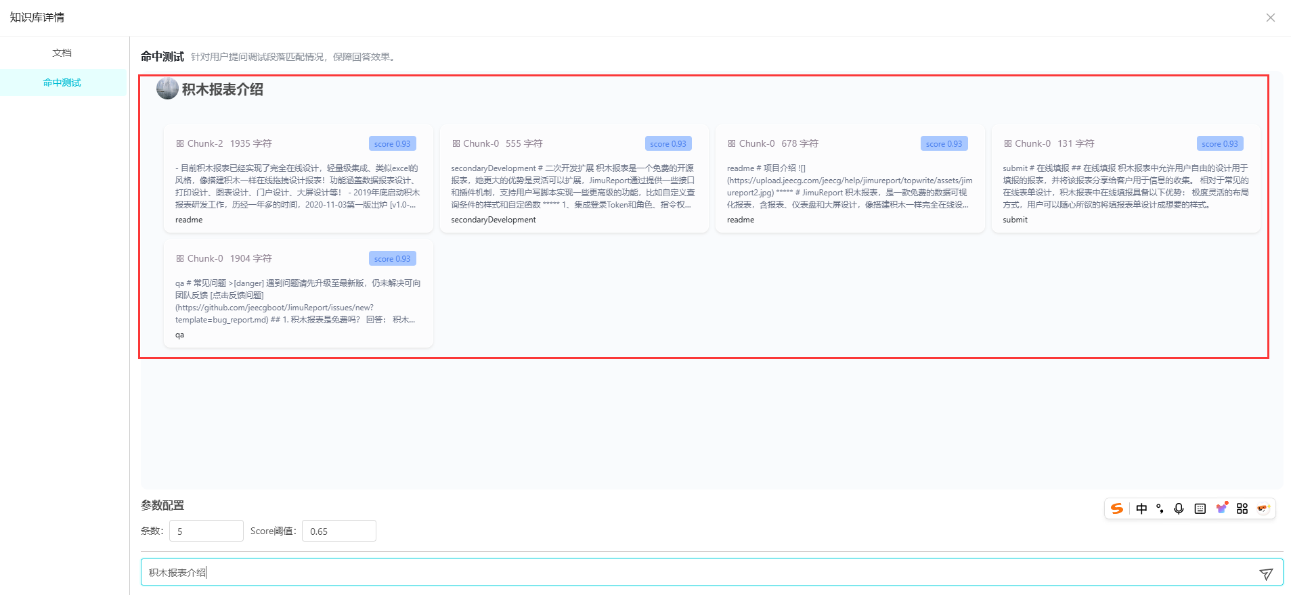Screen dimensions: 1291x595
Task: Open the IME toolbox grid icon
Action: click(1242, 508)
